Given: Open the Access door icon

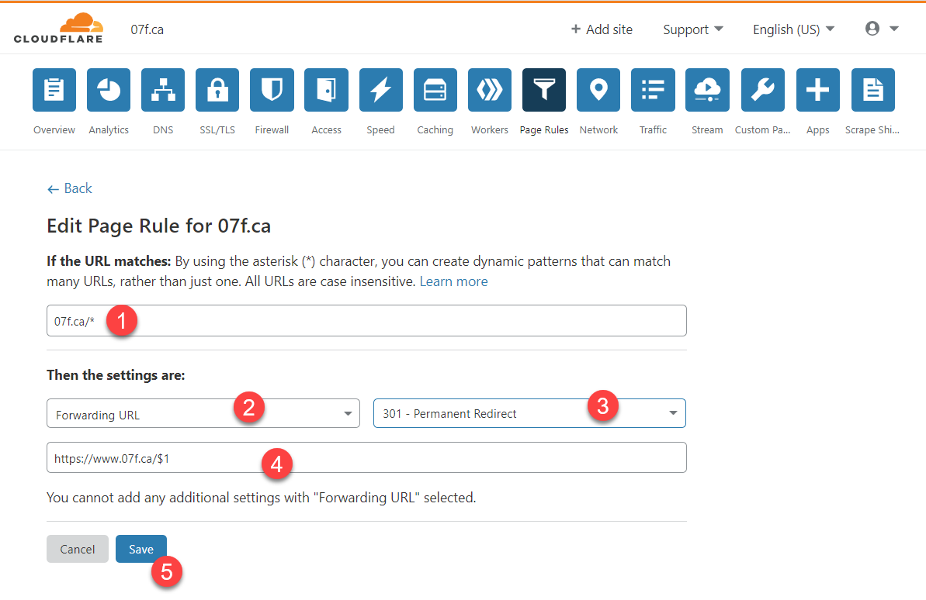Looking at the screenshot, I should tap(326, 90).
